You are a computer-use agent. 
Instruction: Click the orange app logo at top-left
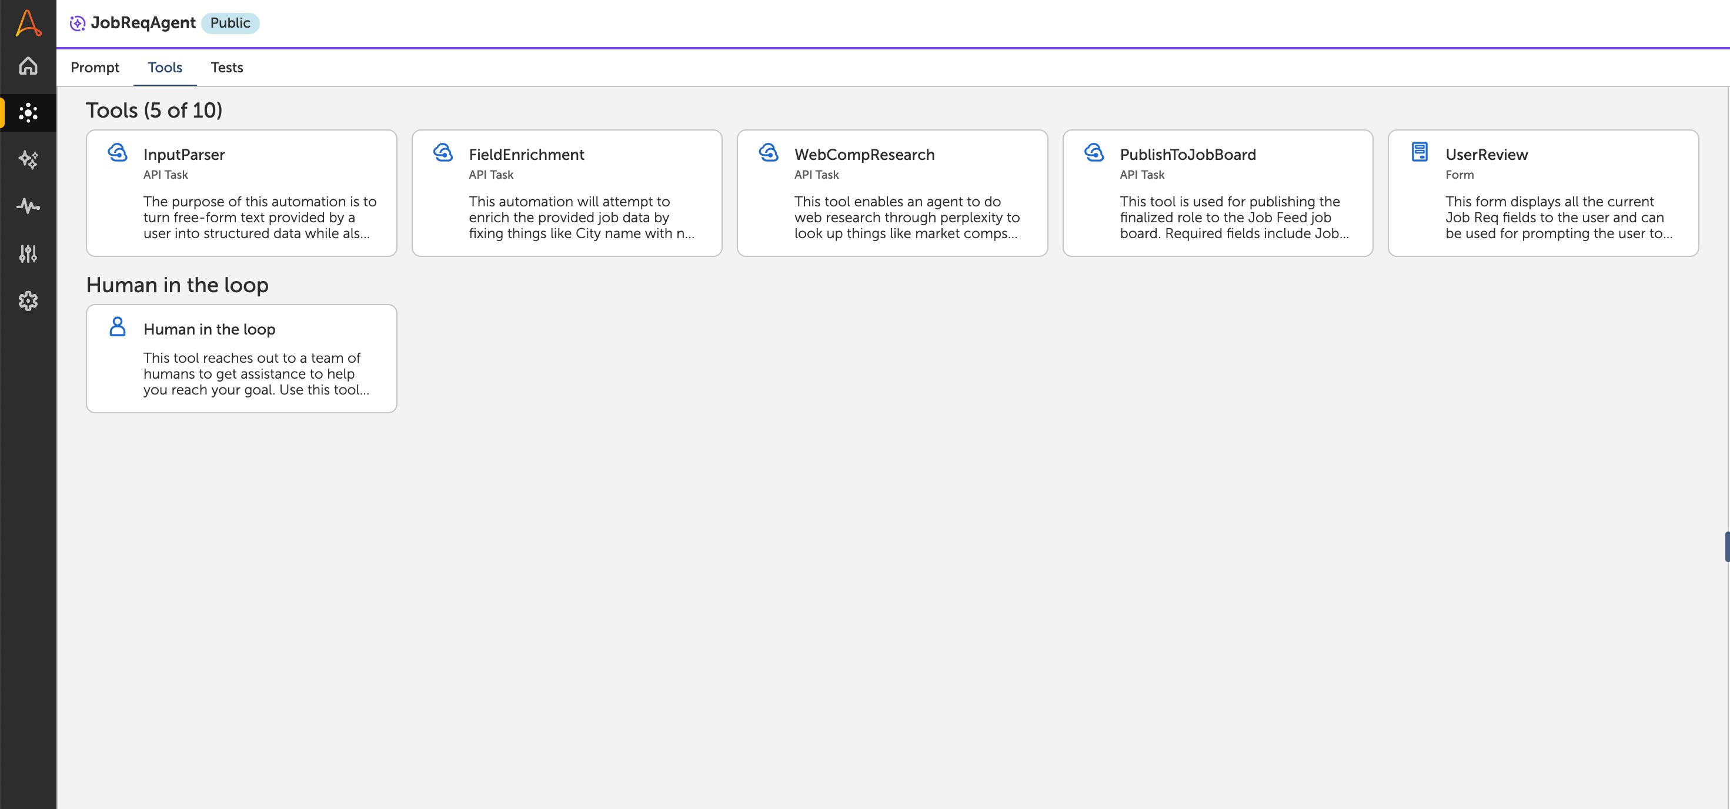pyautogui.click(x=28, y=23)
